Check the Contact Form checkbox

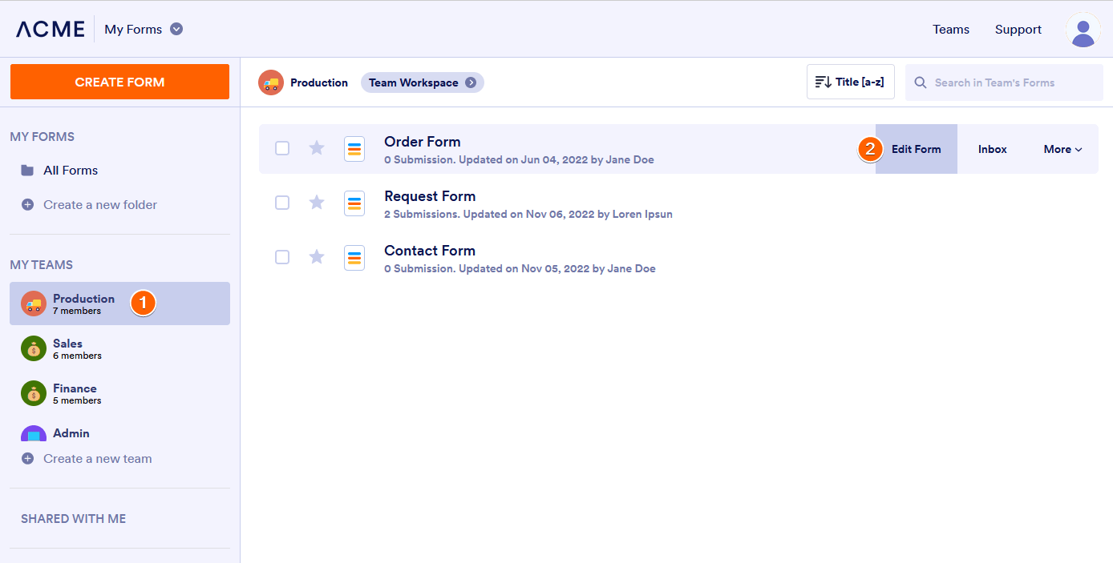click(282, 257)
